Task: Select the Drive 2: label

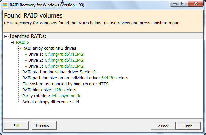Action: (x=36, y=60)
